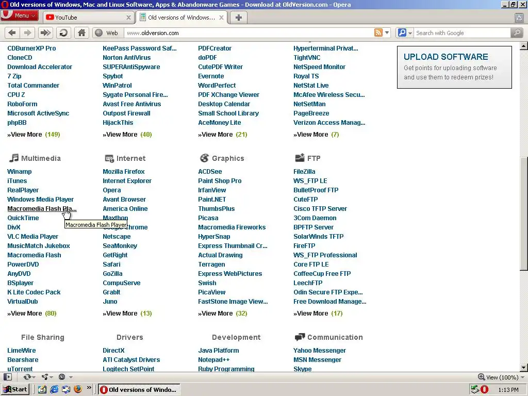Open the LimeWire link
Image resolution: width=528 pixels, height=396 pixels.
pos(22,351)
